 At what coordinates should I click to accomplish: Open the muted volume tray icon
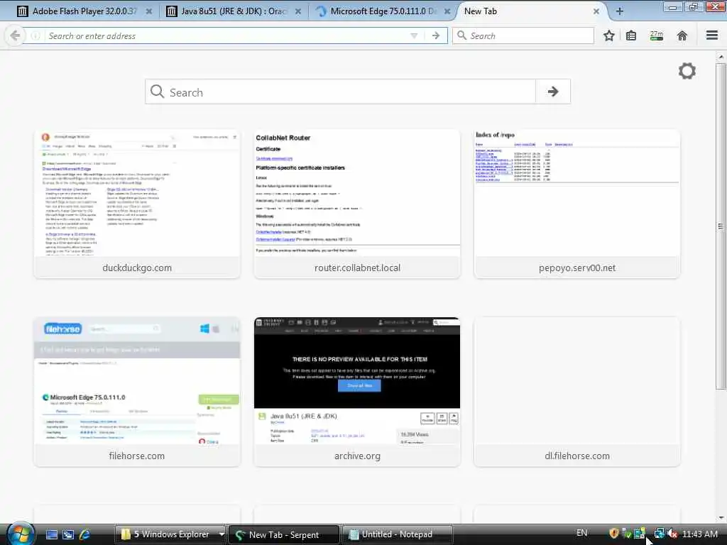tap(672, 534)
